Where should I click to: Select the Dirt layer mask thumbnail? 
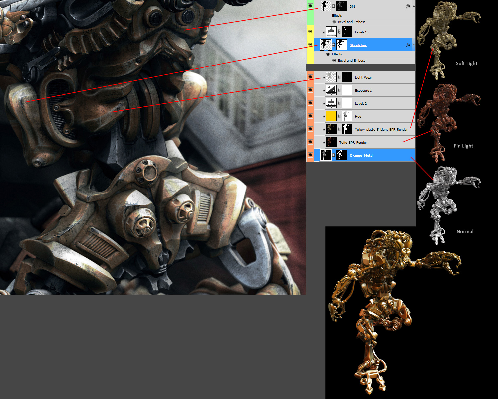point(342,6)
